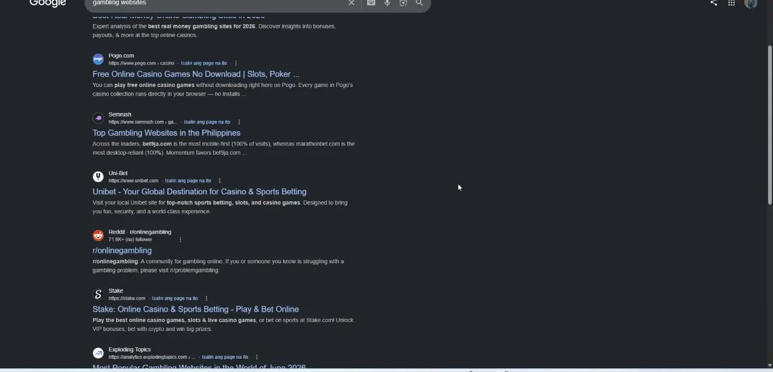Open the on-screen keyboard input tool

pyautogui.click(x=371, y=3)
